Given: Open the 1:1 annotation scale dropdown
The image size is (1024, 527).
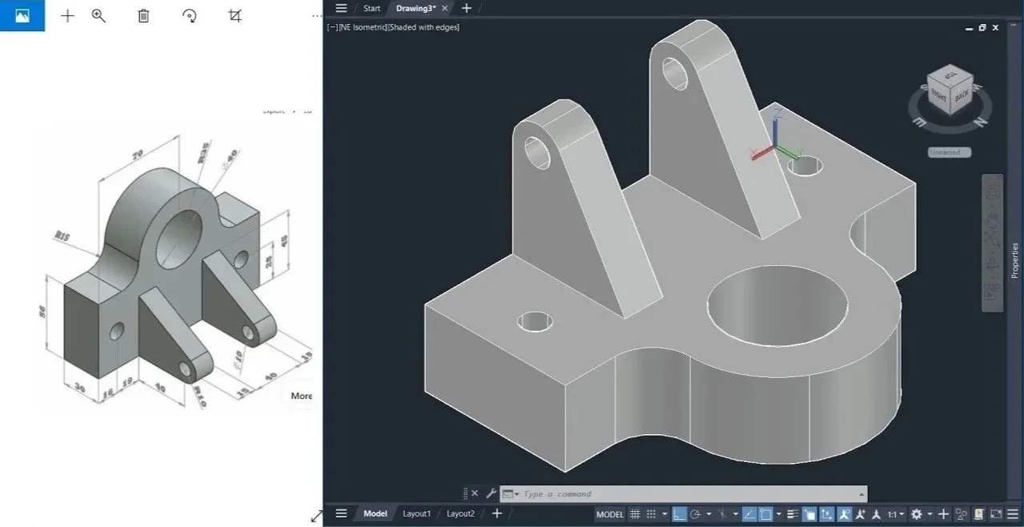Looking at the screenshot, I should [896, 514].
